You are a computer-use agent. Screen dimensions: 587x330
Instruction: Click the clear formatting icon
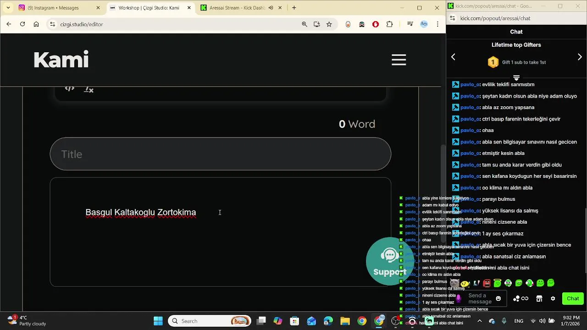[x=89, y=89]
